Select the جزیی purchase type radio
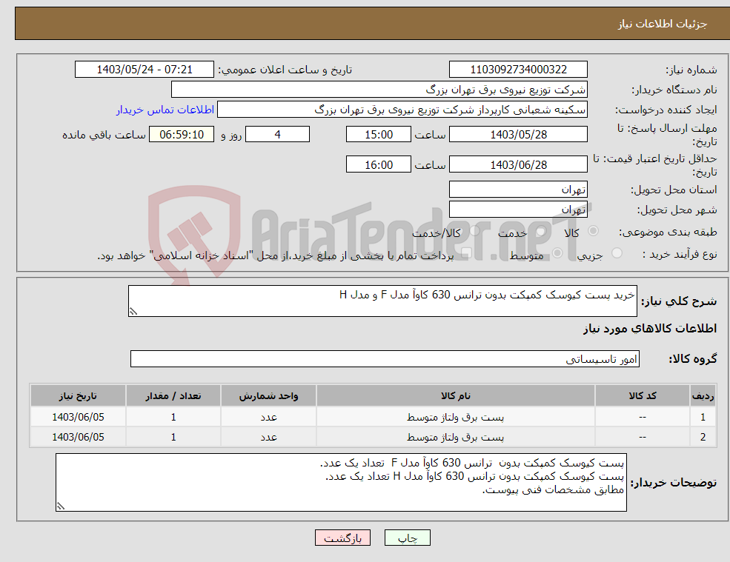Image resolution: width=730 pixels, height=562 pixels. pyautogui.click(x=617, y=253)
